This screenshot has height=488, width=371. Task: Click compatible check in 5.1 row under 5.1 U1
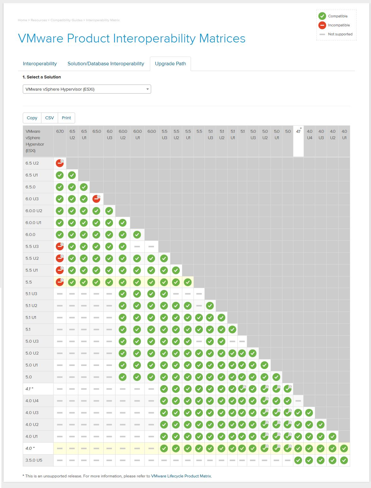[232, 330]
